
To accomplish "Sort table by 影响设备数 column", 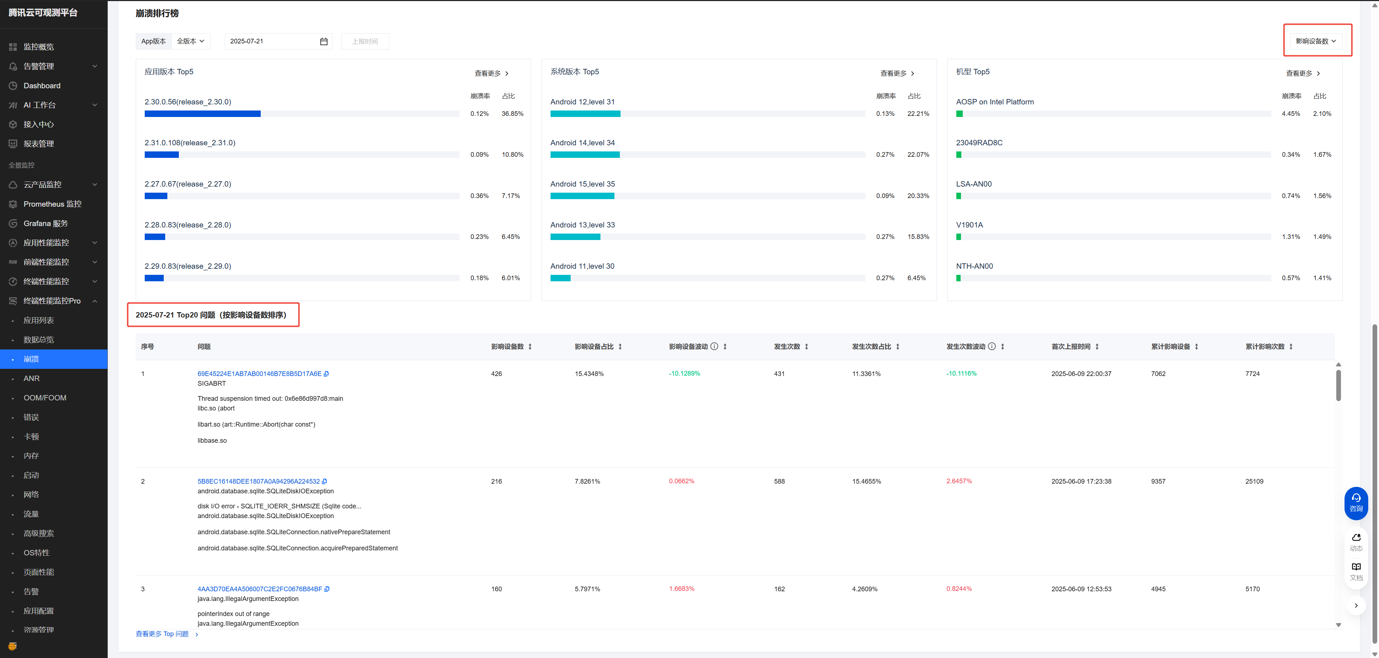I will [530, 347].
